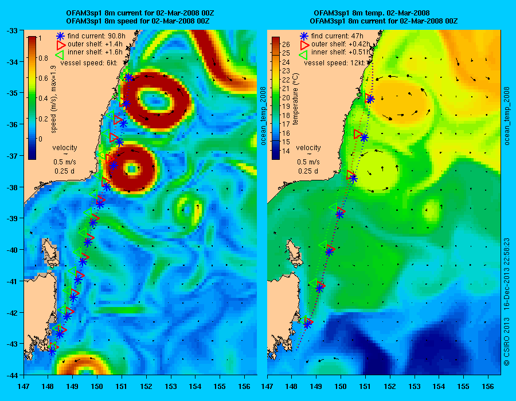Click the '26' tick on the temperature color bar
The height and width of the screenshot is (401, 516).
point(286,44)
